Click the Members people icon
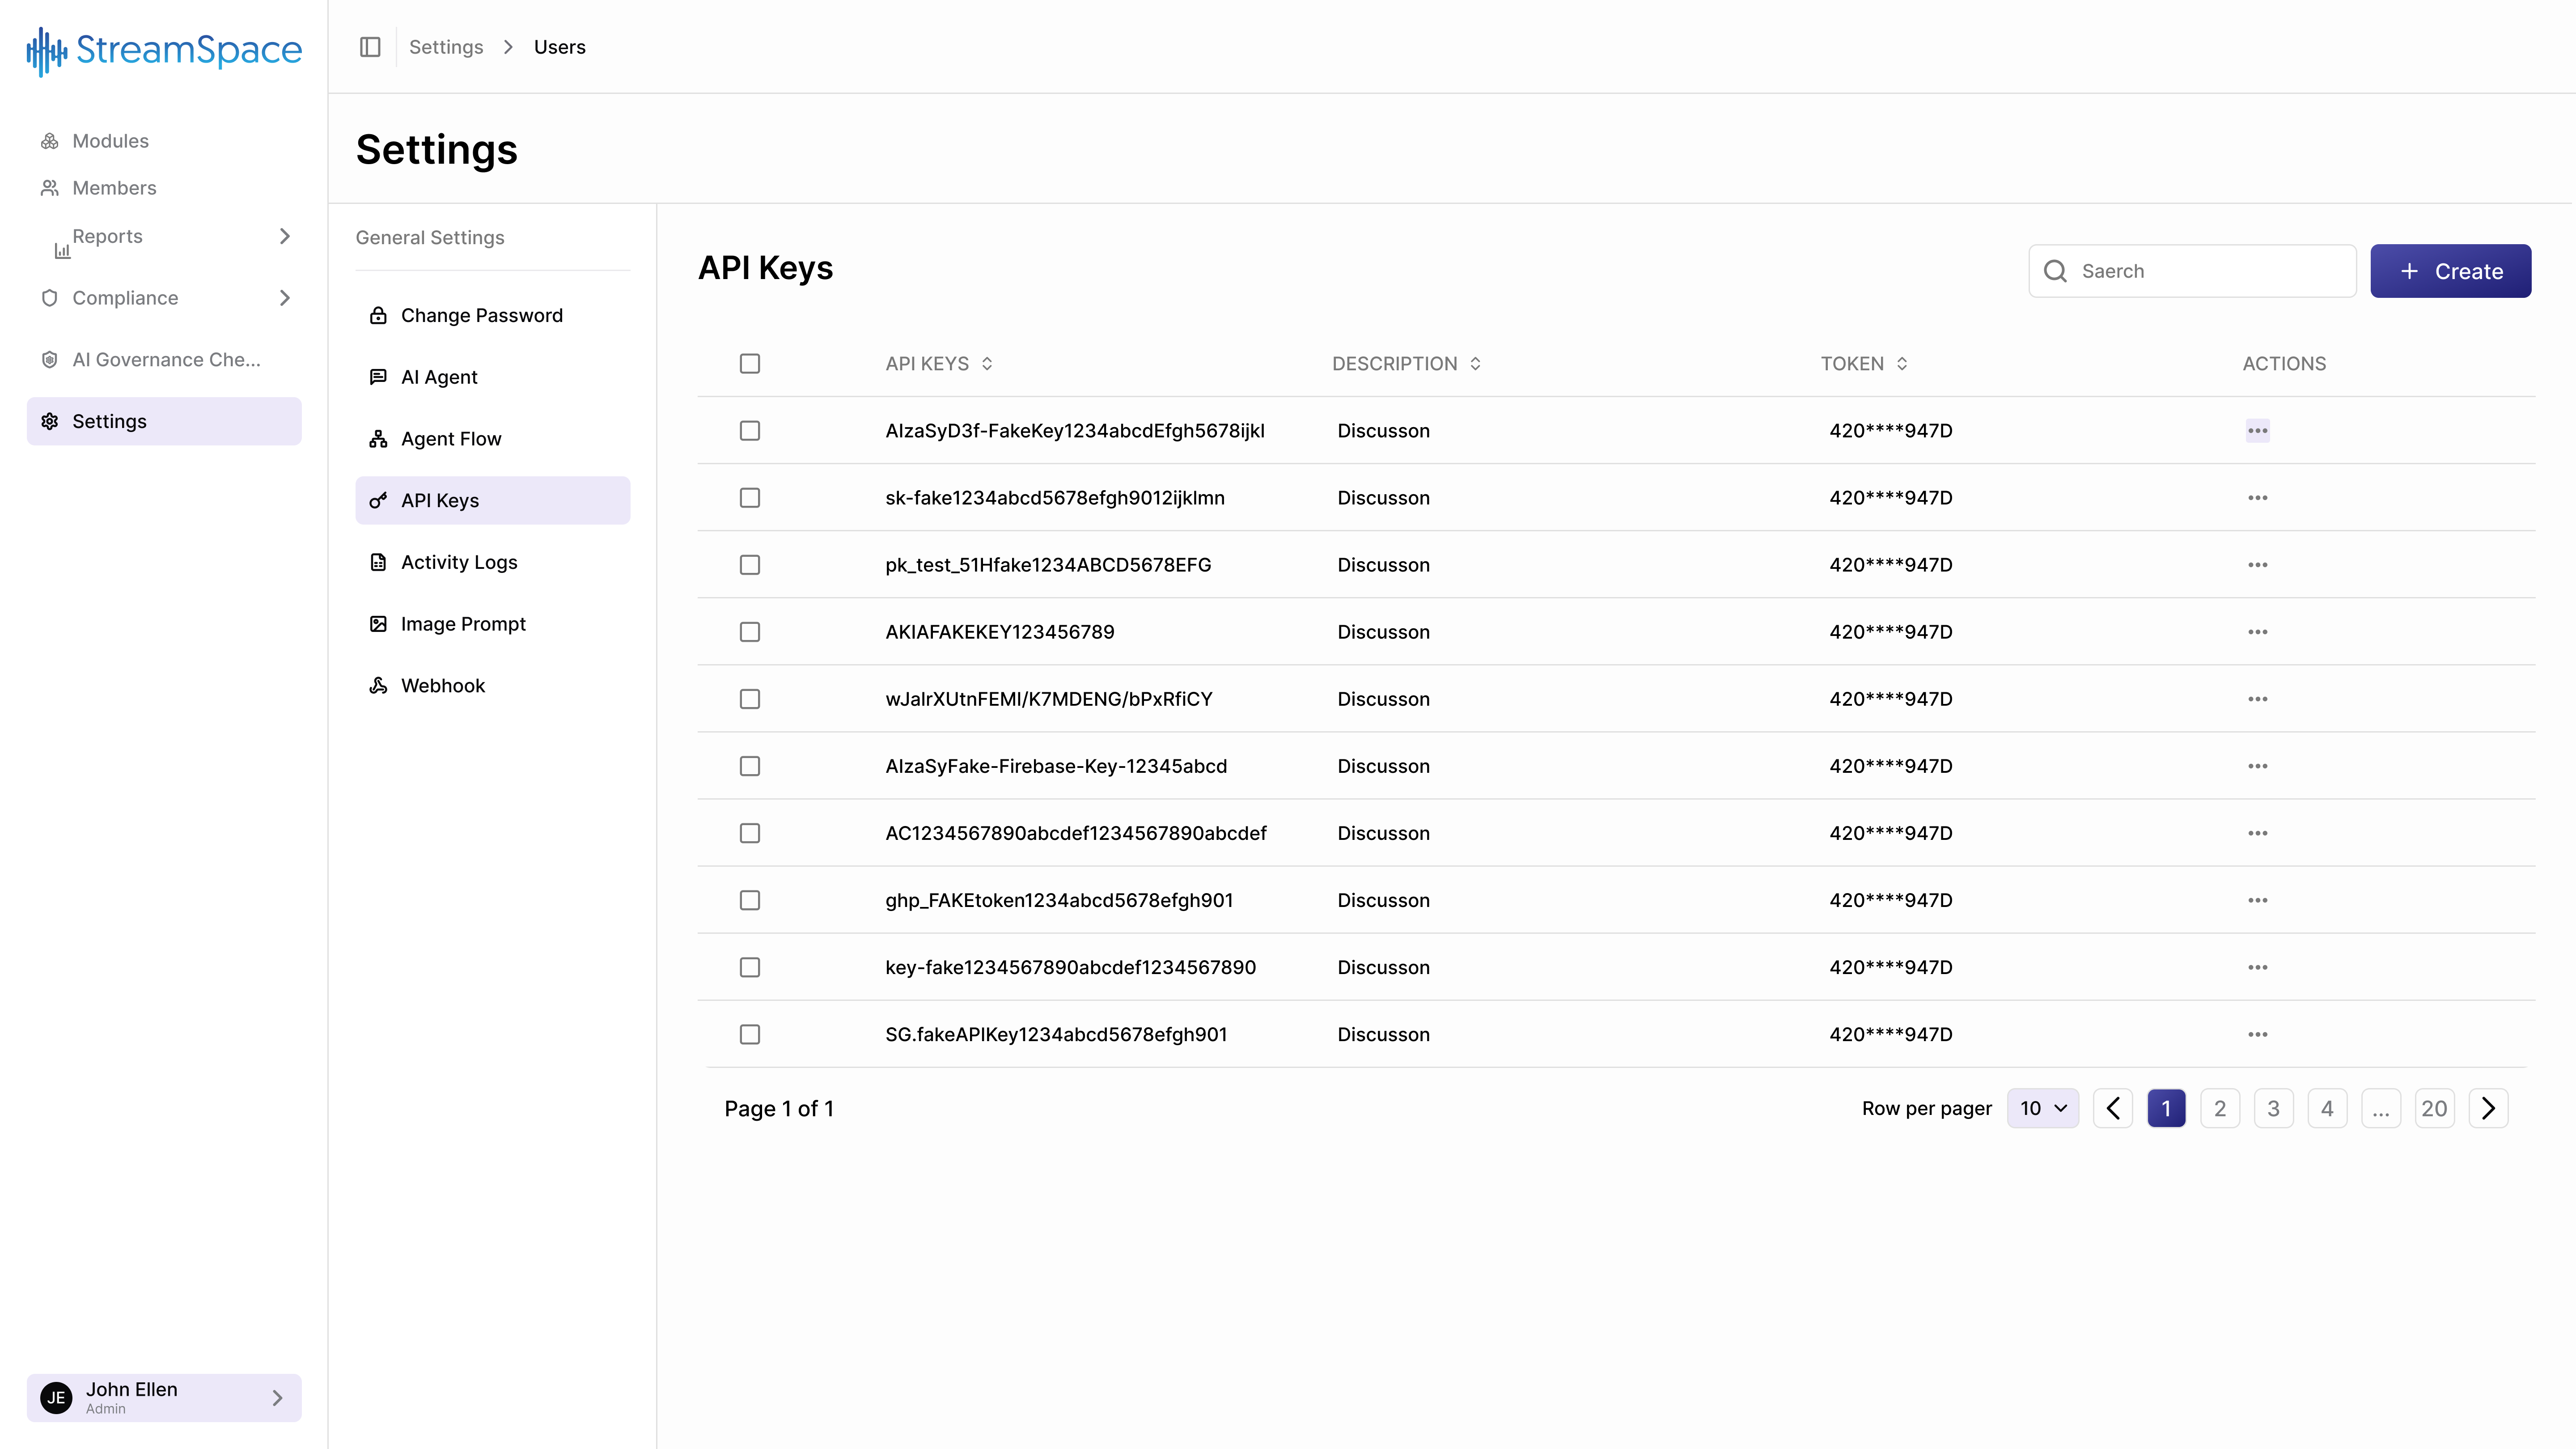 pos(50,188)
